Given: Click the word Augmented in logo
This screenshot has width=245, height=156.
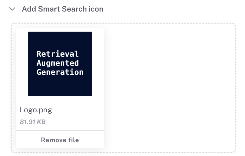Looking at the screenshot, I should tap(58, 63).
